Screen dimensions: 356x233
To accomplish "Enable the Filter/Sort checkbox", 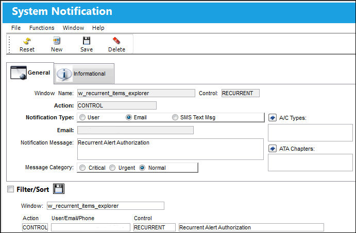I will coord(10,189).
